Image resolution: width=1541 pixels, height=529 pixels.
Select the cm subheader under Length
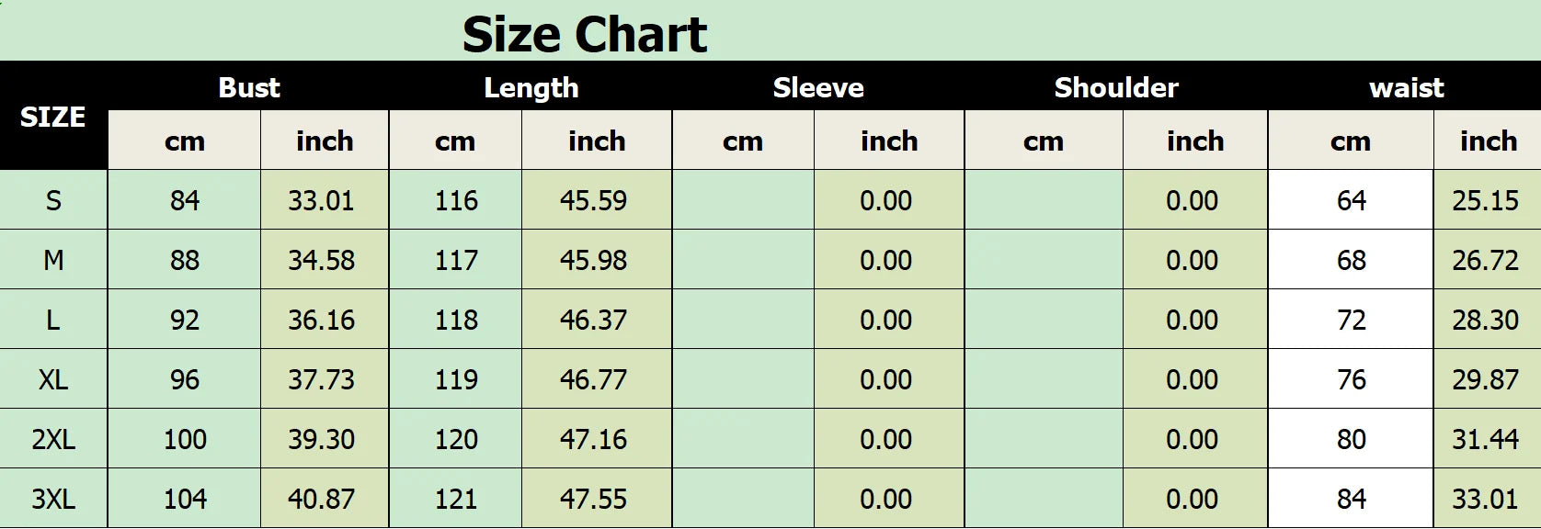[x=455, y=141]
